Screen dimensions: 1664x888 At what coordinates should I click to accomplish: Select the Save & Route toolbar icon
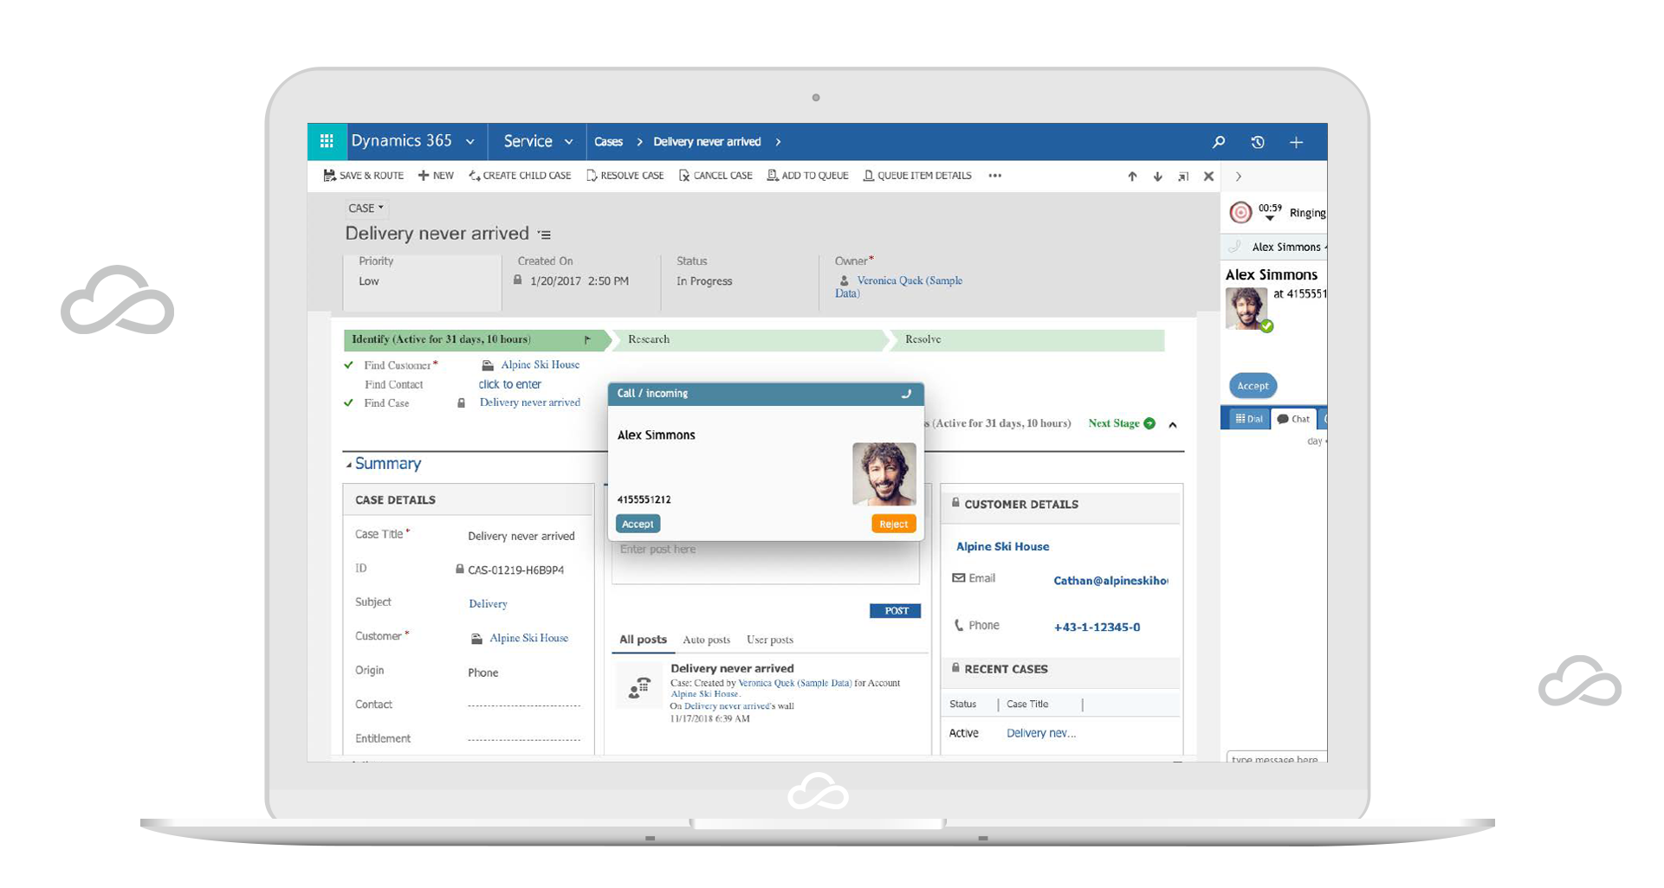coord(330,175)
